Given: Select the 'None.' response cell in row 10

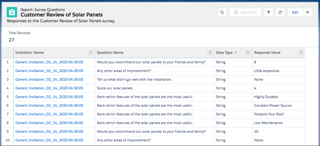Looking at the screenshot, I should [278, 140].
